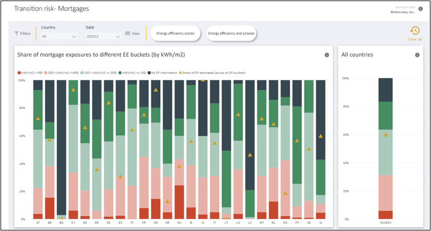The height and width of the screenshot is (231, 431).
Task: Click the Wednesday refresh date text
Action: 402,12
